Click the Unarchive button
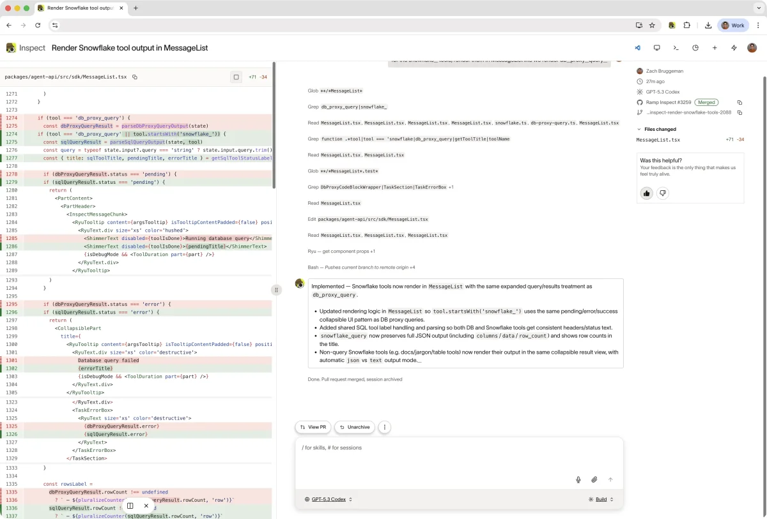Viewport: 767px width, 519px height. tap(355, 427)
